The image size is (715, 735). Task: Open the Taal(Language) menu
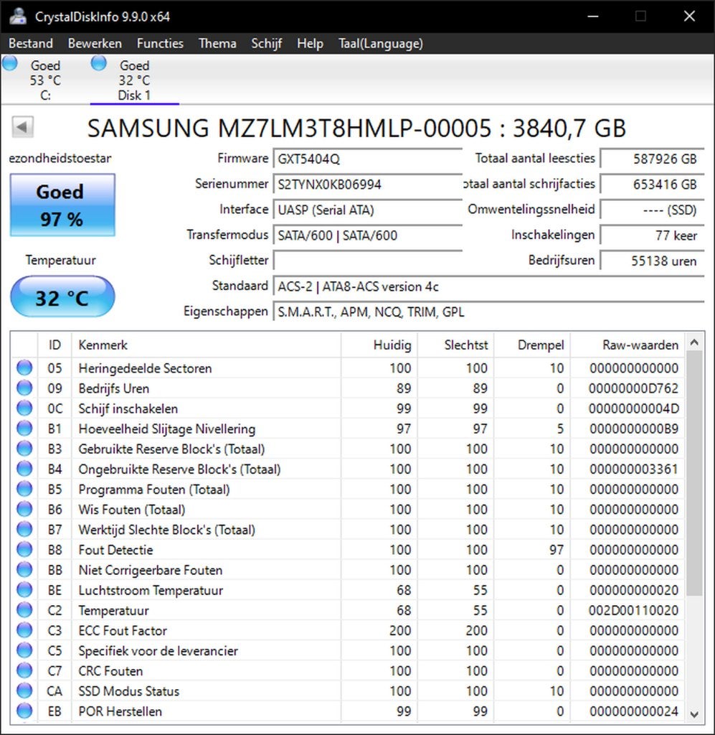pos(381,43)
